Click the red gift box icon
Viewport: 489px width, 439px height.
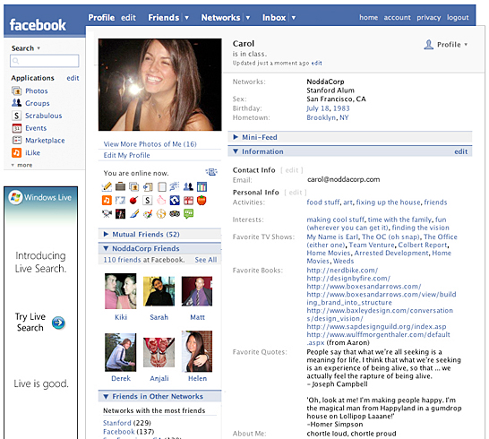point(188,201)
